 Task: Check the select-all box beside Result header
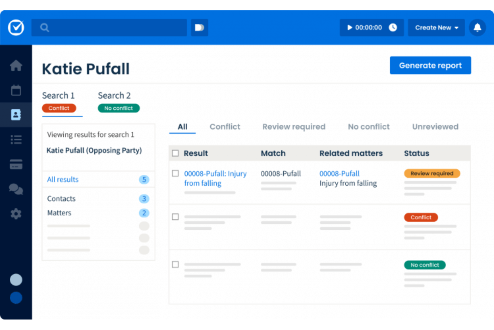pos(175,153)
